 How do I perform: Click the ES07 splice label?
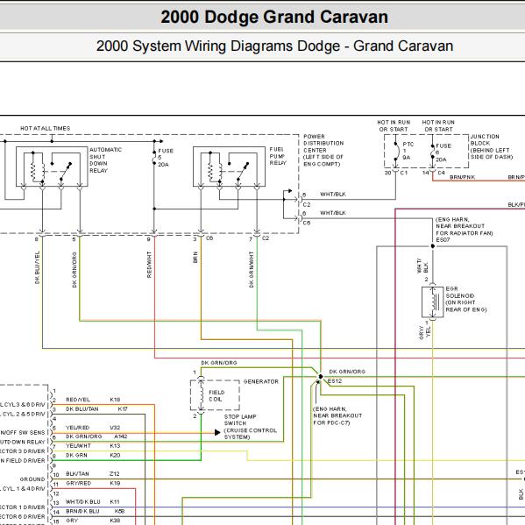pyautogui.click(x=443, y=240)
